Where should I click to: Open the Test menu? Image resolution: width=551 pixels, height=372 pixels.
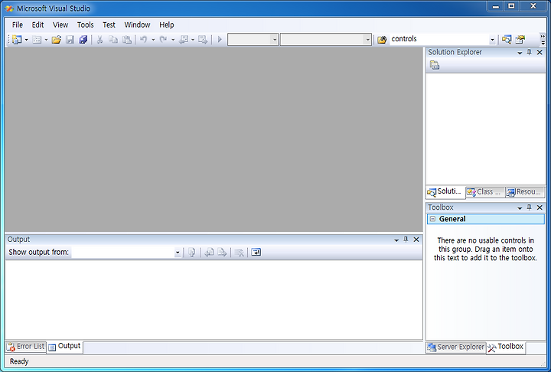click(x=109, y=24)
